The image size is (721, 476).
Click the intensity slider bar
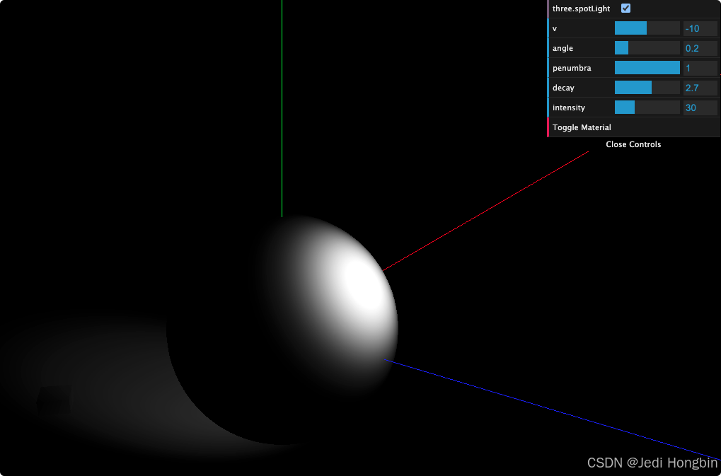coord(647,107)
